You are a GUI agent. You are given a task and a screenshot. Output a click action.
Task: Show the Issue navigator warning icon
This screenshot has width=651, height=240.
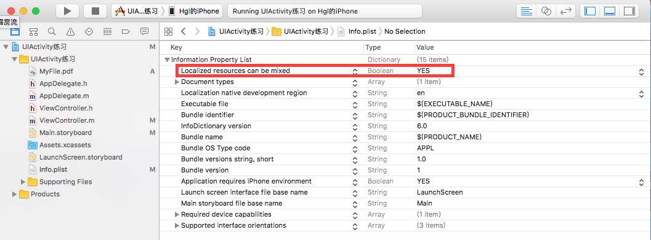pyautogui.click(x=71, y=31)
